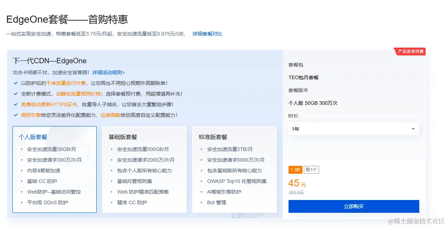Click the dropdown arrow in the duration selector
This screenshot has width=447, height=227.
(413, 129)
